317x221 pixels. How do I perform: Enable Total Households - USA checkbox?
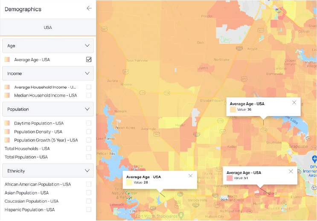[89, 148]
